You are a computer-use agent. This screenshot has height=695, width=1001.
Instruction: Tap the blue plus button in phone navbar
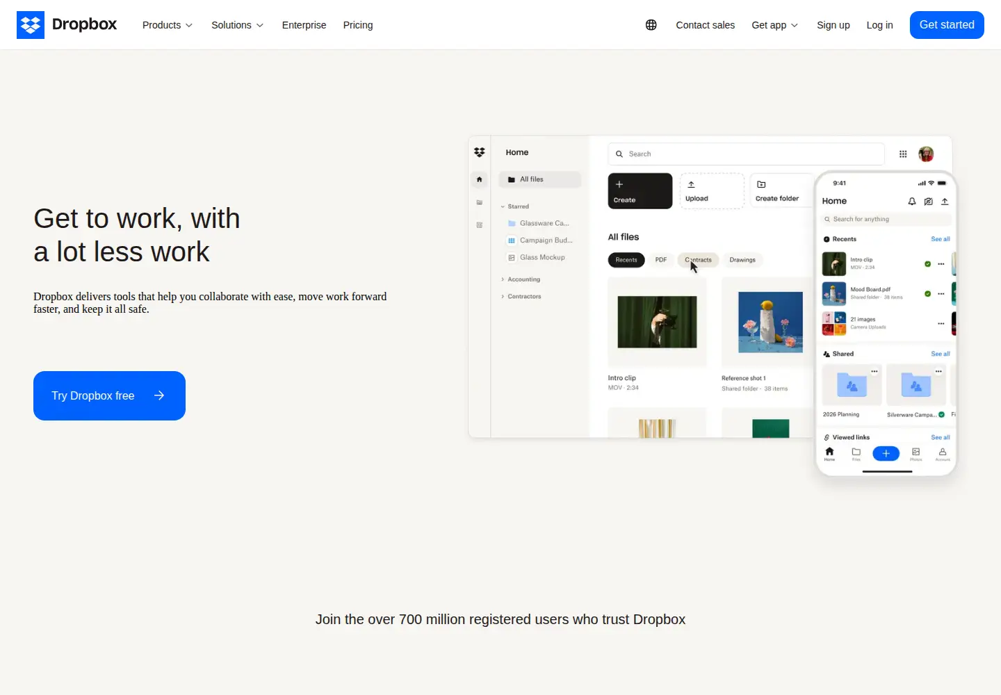point(886,454)
